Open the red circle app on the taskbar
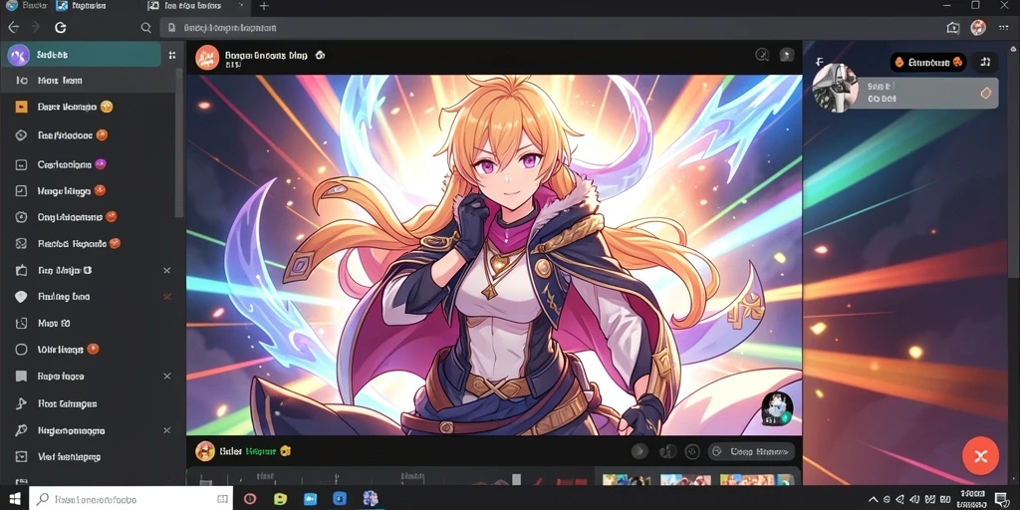 click(250, 499)
